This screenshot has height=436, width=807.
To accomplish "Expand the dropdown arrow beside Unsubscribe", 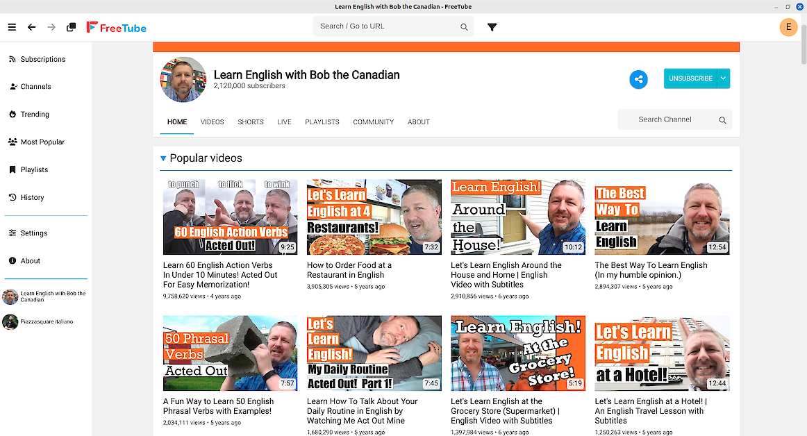I will [x=723, y=78].
